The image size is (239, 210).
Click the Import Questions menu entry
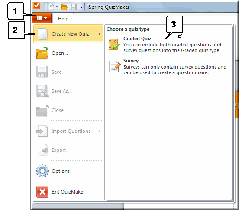coord(68,131)
